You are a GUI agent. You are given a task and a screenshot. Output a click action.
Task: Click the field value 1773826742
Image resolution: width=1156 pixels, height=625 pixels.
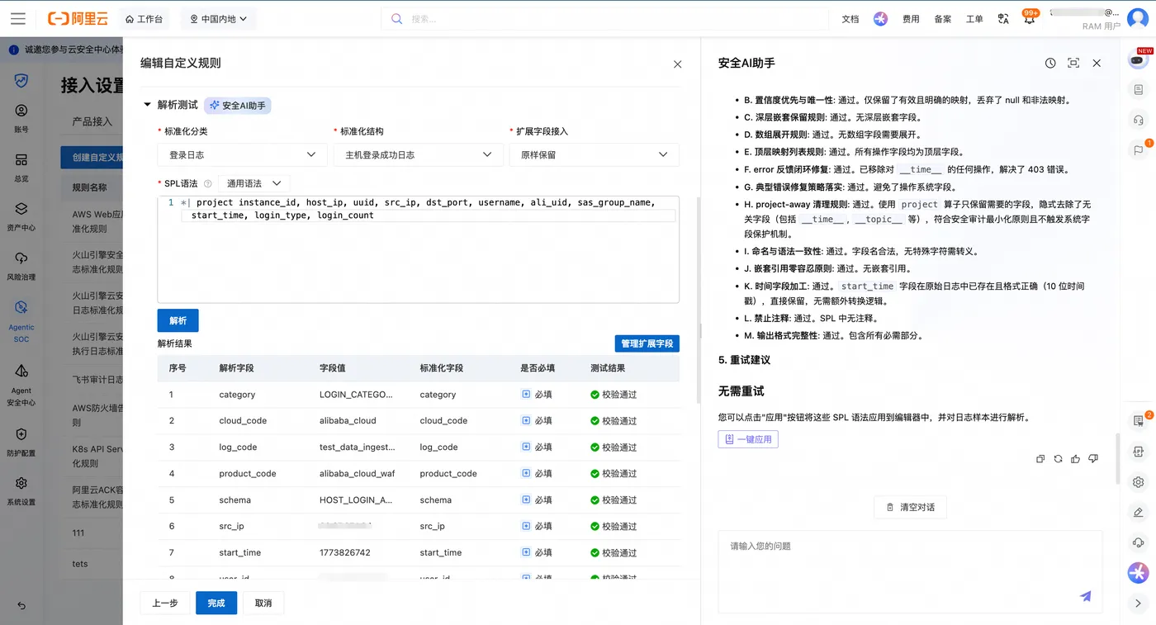pos(344,553)
